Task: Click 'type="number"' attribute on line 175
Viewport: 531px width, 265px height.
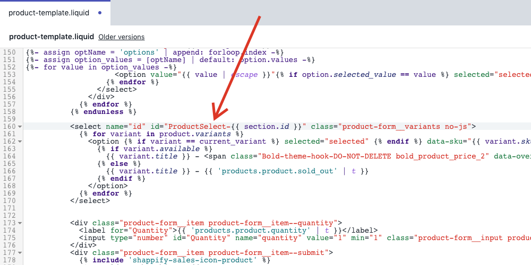Action: pos(139,238)
